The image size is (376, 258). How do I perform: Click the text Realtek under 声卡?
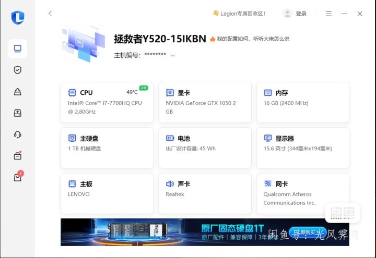click(175, 194)
